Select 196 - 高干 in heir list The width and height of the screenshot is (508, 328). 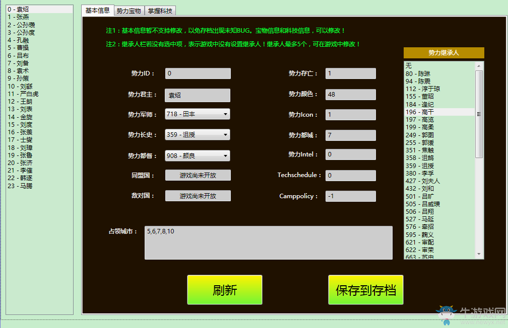pos(439,112)
